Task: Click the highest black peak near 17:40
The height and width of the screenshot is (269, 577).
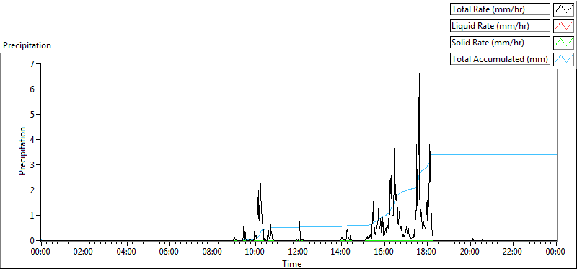Action: coord(419,74)
